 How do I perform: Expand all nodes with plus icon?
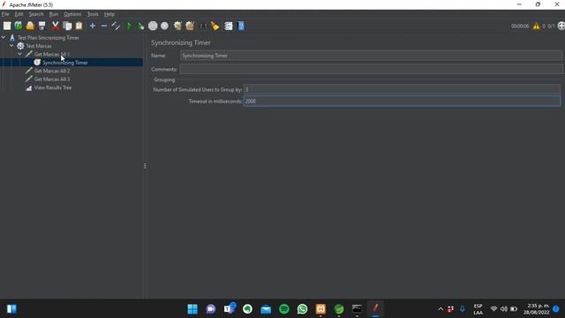(93, 26)
